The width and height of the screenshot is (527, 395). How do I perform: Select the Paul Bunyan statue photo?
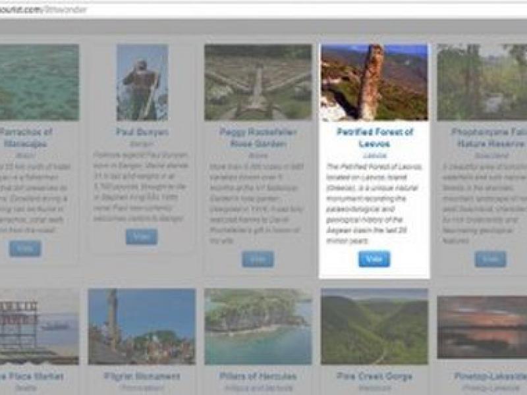(x=142, y=82)
